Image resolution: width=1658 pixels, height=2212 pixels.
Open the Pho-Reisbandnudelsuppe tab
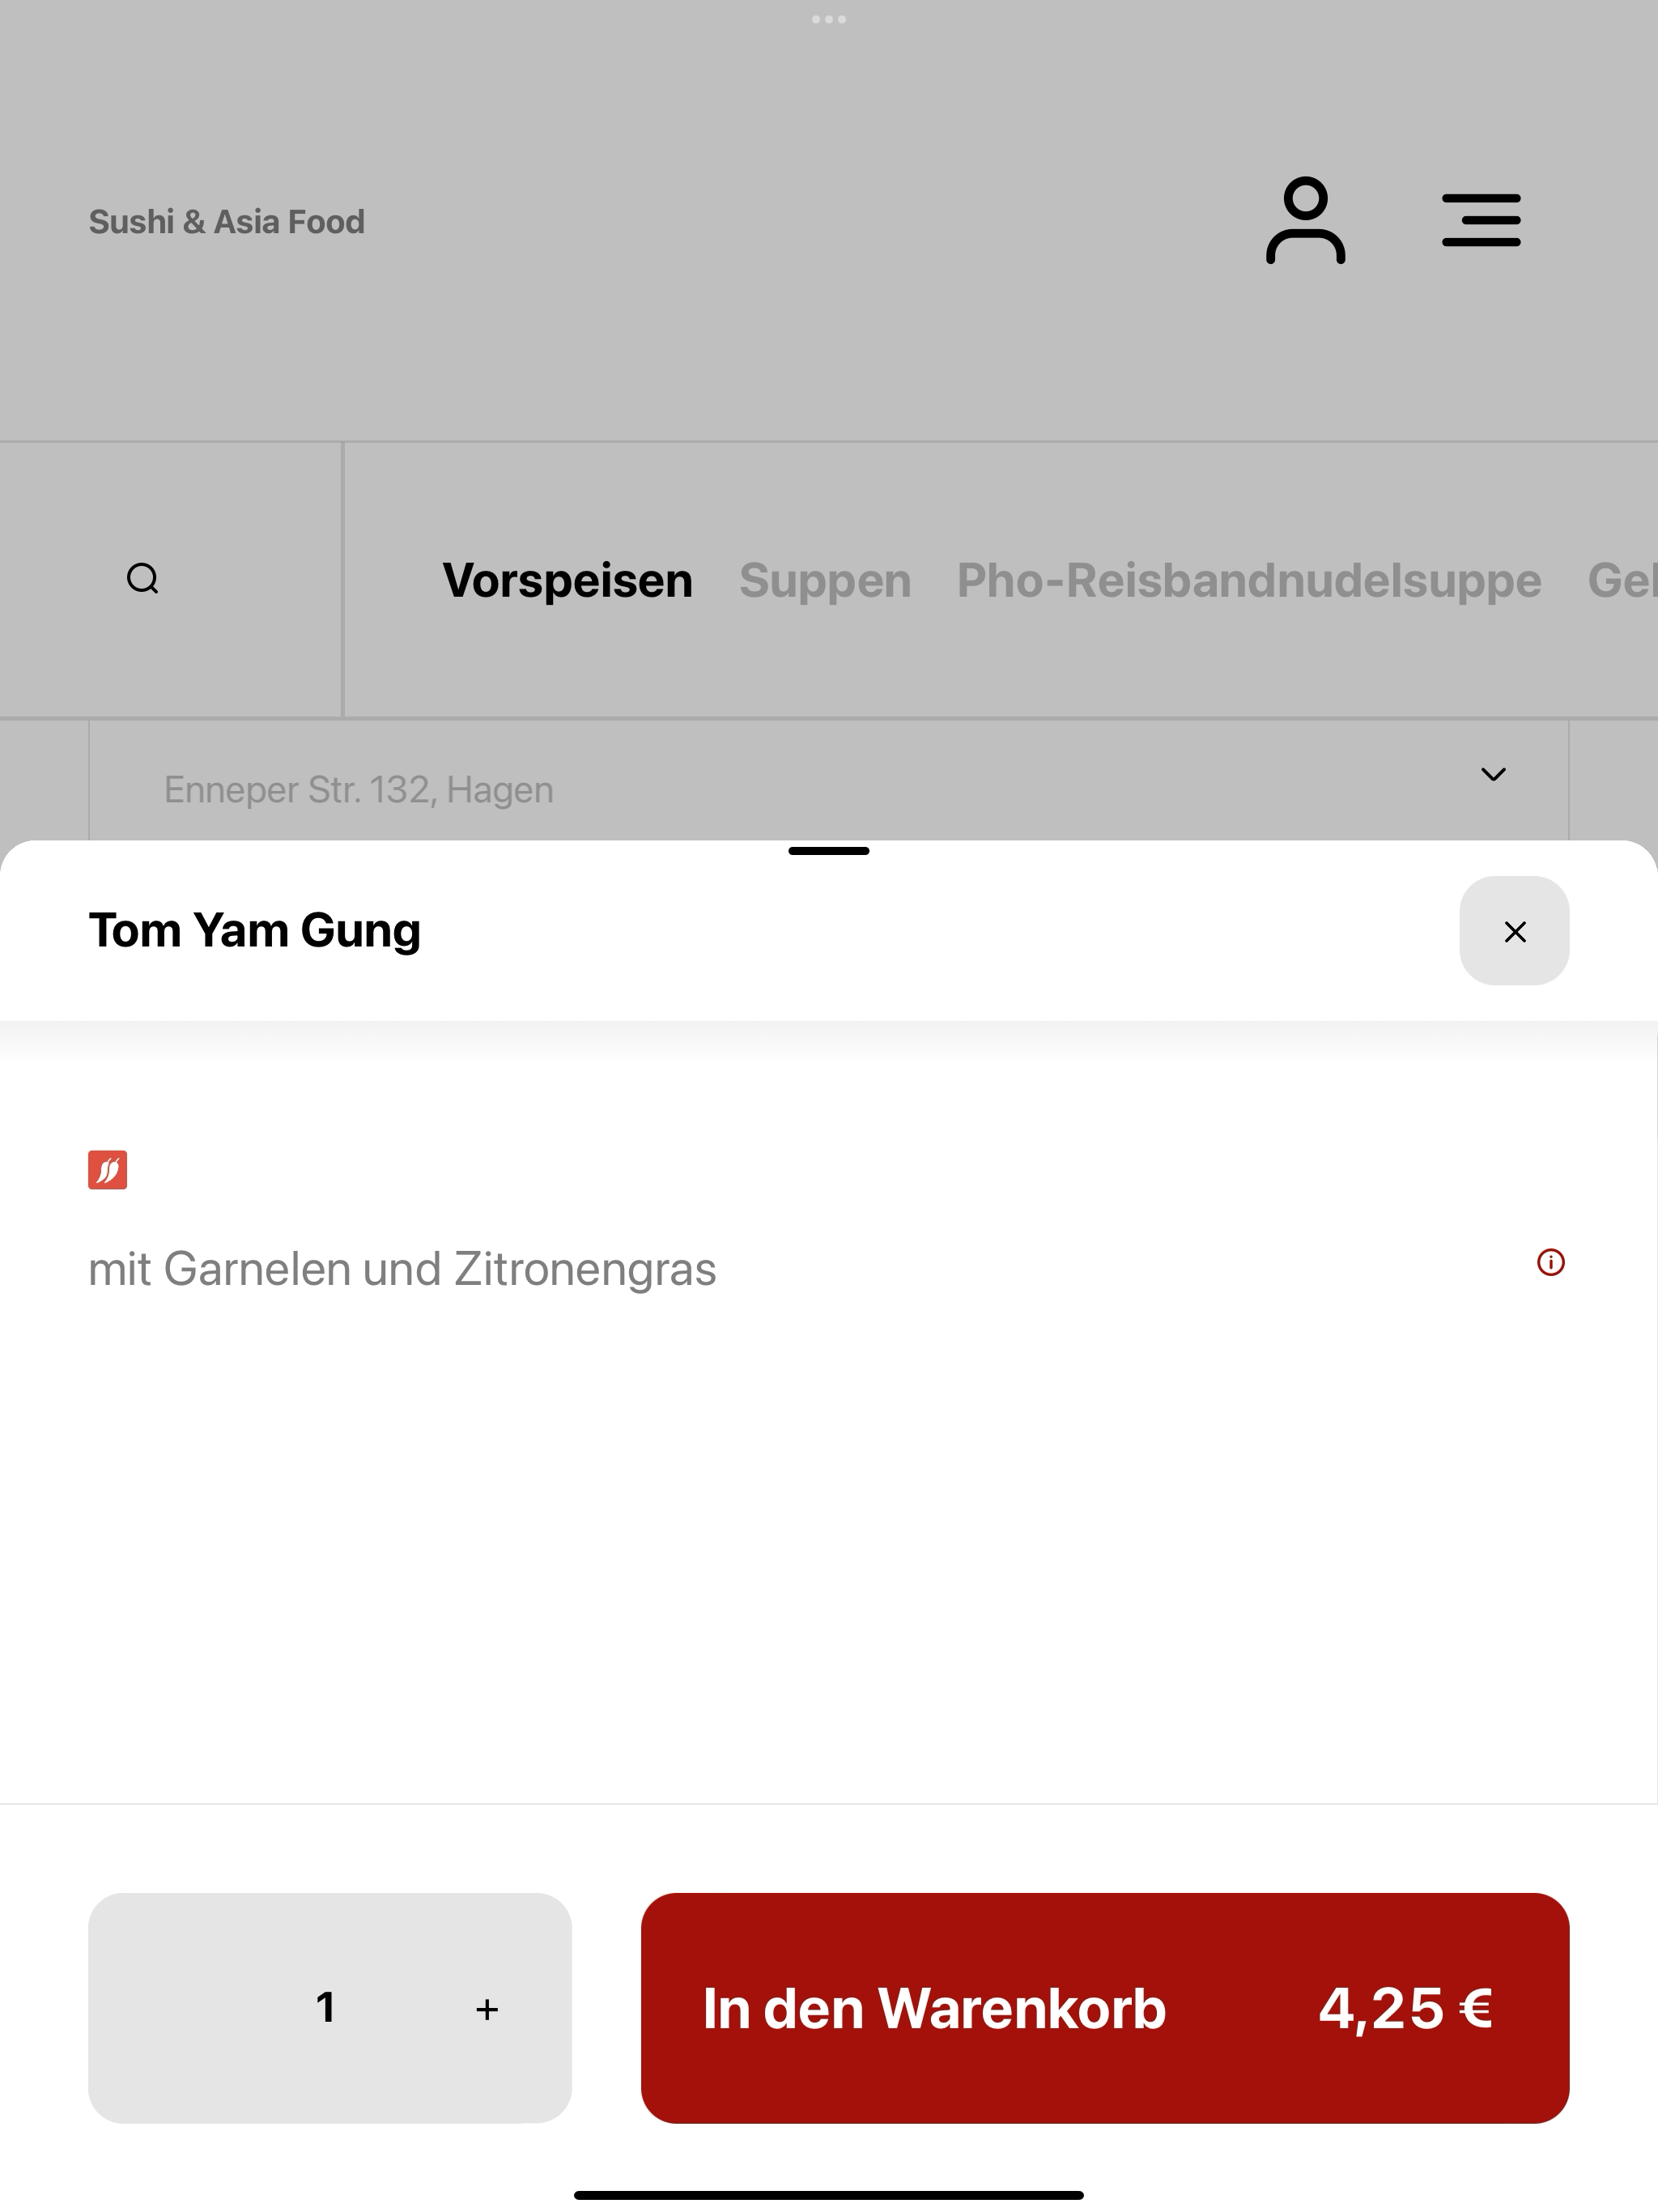click(1249, 580)
